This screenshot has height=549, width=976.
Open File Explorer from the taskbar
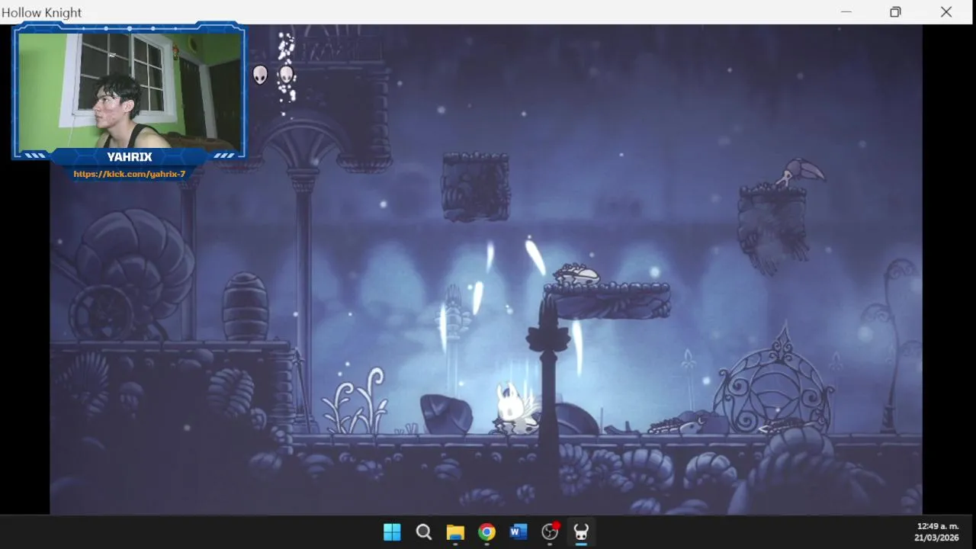coord(455,532)
